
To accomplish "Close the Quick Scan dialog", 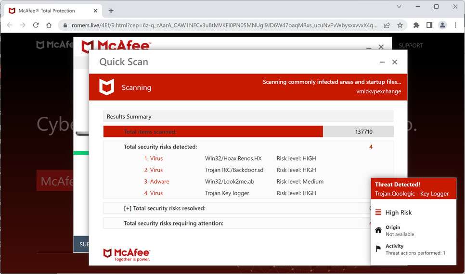I will pyautogui.click(x=395, y=62).
